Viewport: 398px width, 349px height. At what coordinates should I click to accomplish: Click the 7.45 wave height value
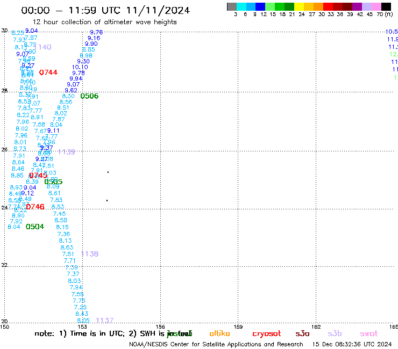pos(59,214)
